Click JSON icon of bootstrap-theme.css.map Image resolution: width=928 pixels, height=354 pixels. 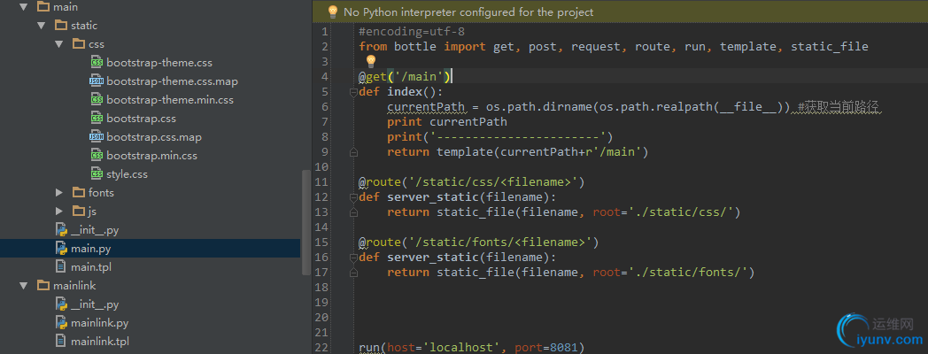click(97, 81)
